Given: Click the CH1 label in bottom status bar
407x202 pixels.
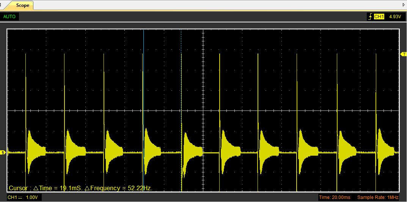Looking at the screenshot, I should click(13, 198).
